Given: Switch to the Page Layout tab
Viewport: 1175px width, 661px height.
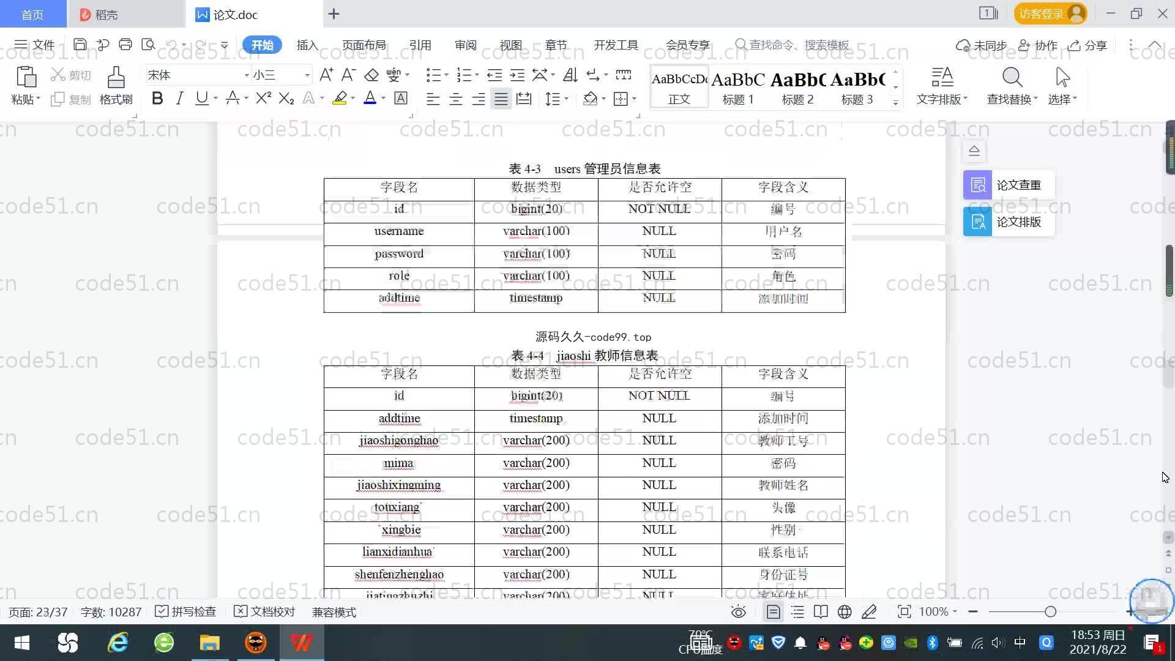Looking at the screenshot, I should click(364, 45).
